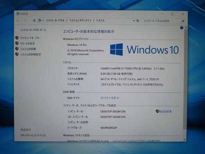Click the Intel Core i5-7300U processor value
This screenshot has height=154, width=205.
point(133,69)
